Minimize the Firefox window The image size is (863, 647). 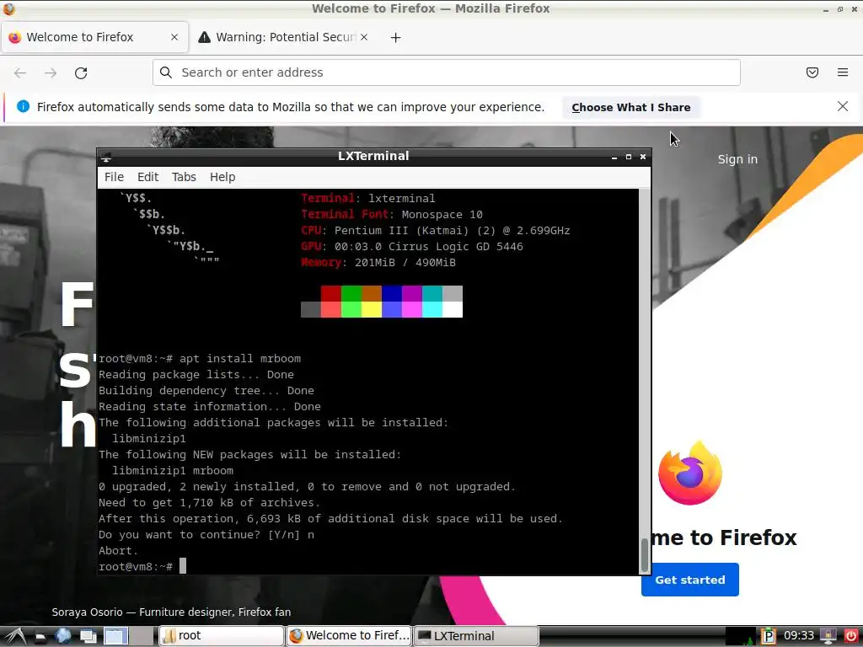826,9
